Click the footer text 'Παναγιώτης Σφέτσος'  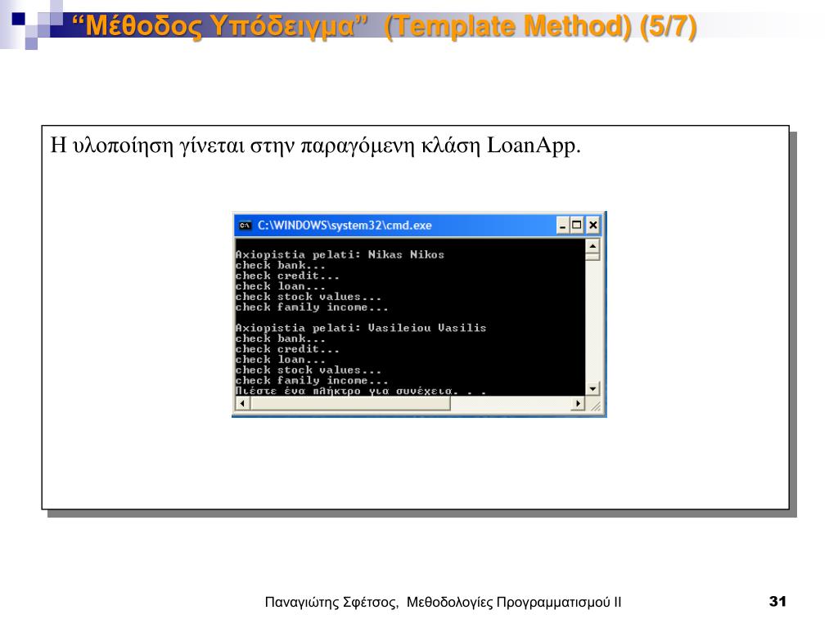(x=331, y=603)
